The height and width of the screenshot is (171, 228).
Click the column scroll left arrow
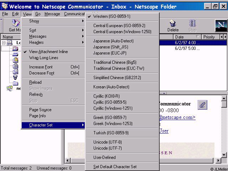(x=222, y=37)
